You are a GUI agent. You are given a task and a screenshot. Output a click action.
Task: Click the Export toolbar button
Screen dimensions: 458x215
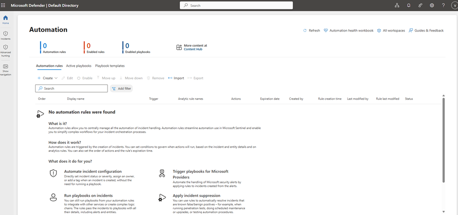195,78
